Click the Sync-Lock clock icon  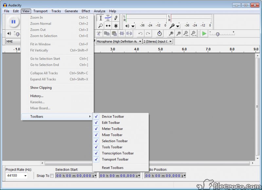pos(159,33)
